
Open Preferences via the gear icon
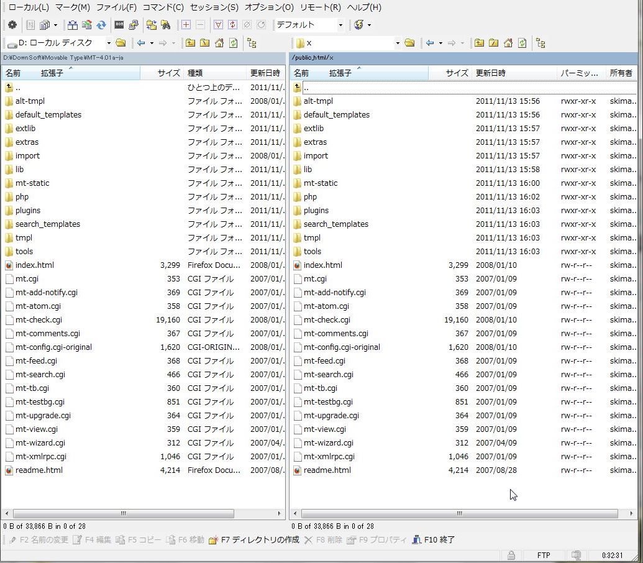point(12,25)
